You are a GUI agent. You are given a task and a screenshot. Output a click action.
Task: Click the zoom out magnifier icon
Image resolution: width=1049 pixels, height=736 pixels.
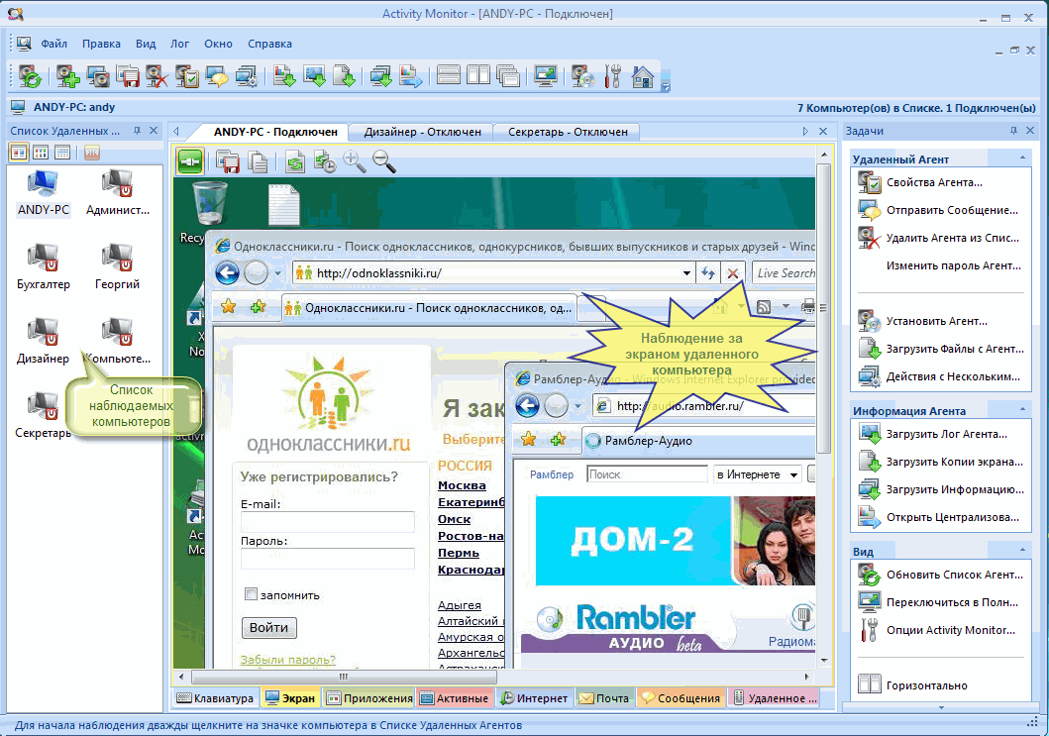pyautogui.click(x=384, y=161)
